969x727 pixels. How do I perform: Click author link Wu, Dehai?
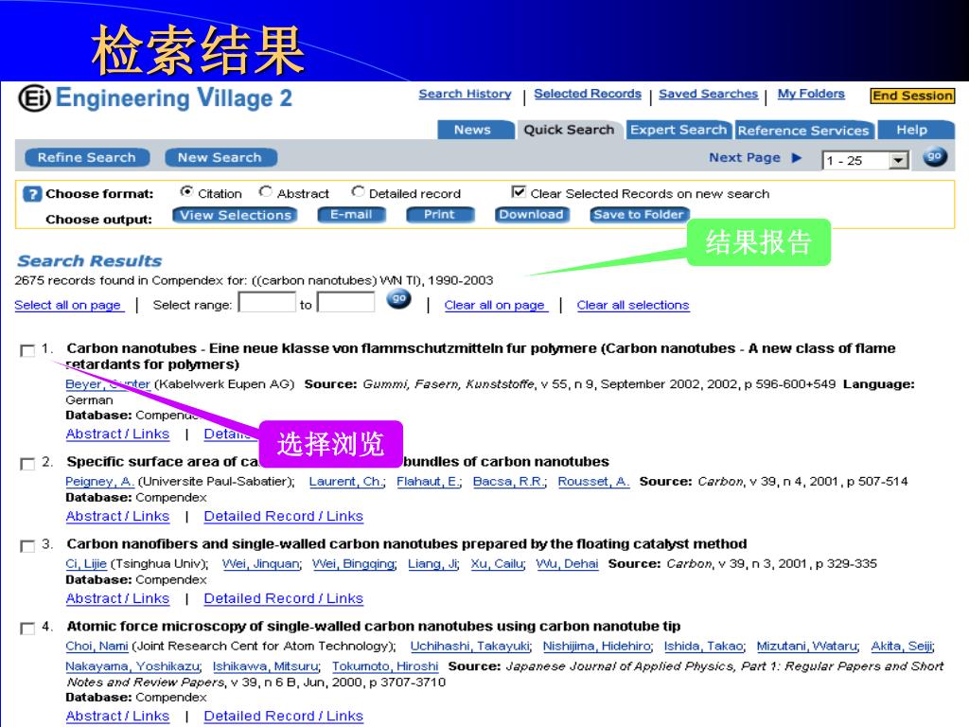click(568, 564)
